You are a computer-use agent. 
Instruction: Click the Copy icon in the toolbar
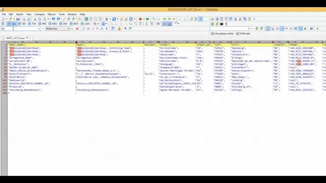pos(40,19)
